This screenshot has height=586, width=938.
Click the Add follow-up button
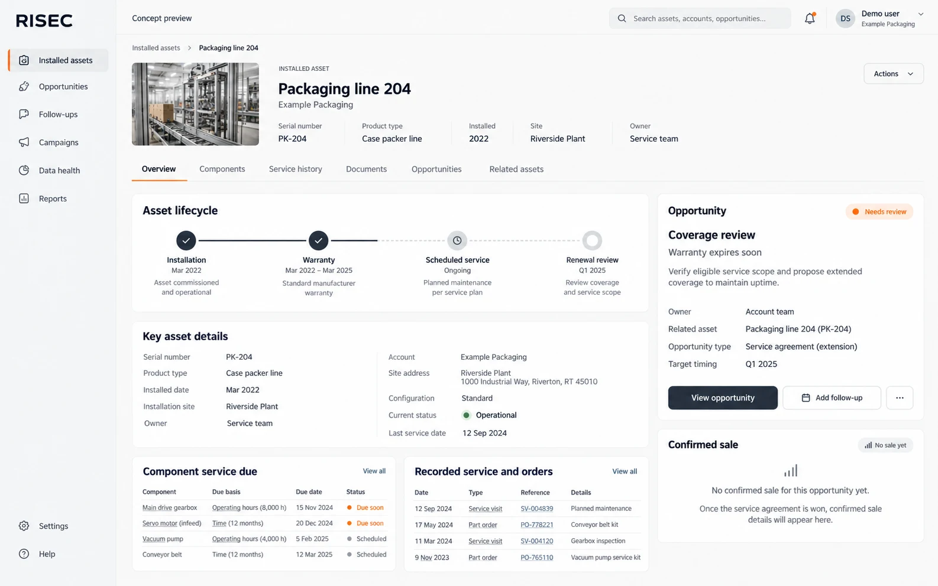pyautogui.click(x=832, y=398)
